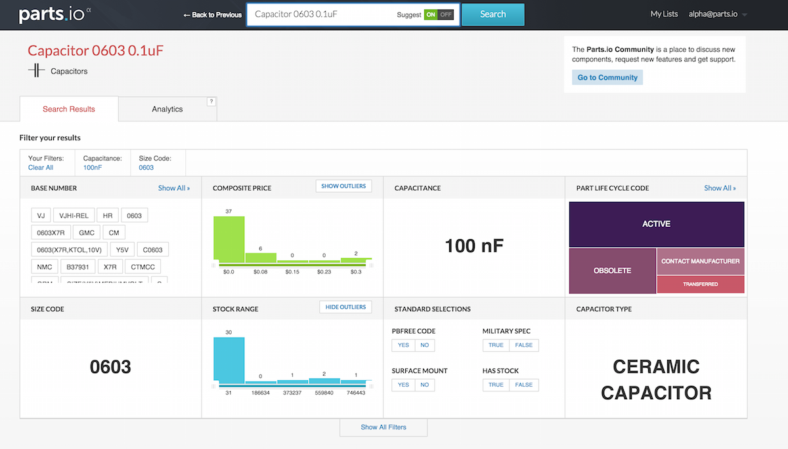Select the CM base number tag

click(x=114, y=232)
